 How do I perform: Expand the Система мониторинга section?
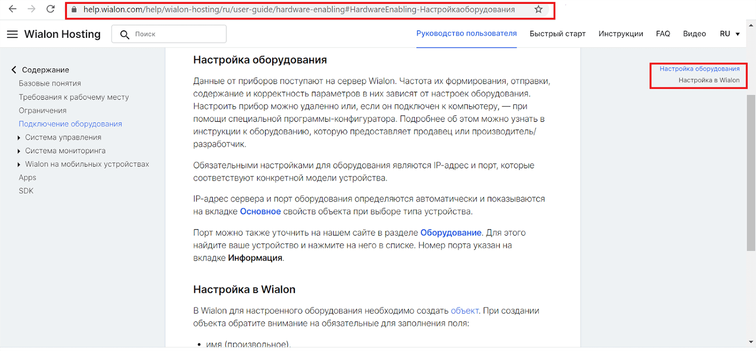(x=19, y=151)
